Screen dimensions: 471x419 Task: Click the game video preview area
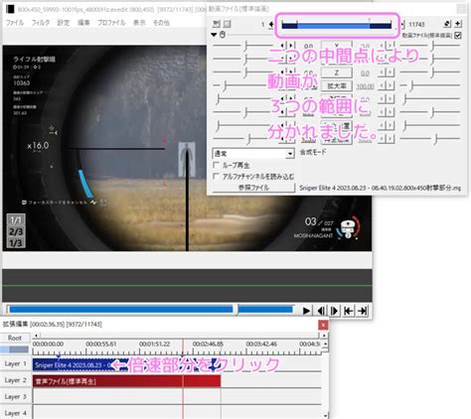(x=187, y=148)
